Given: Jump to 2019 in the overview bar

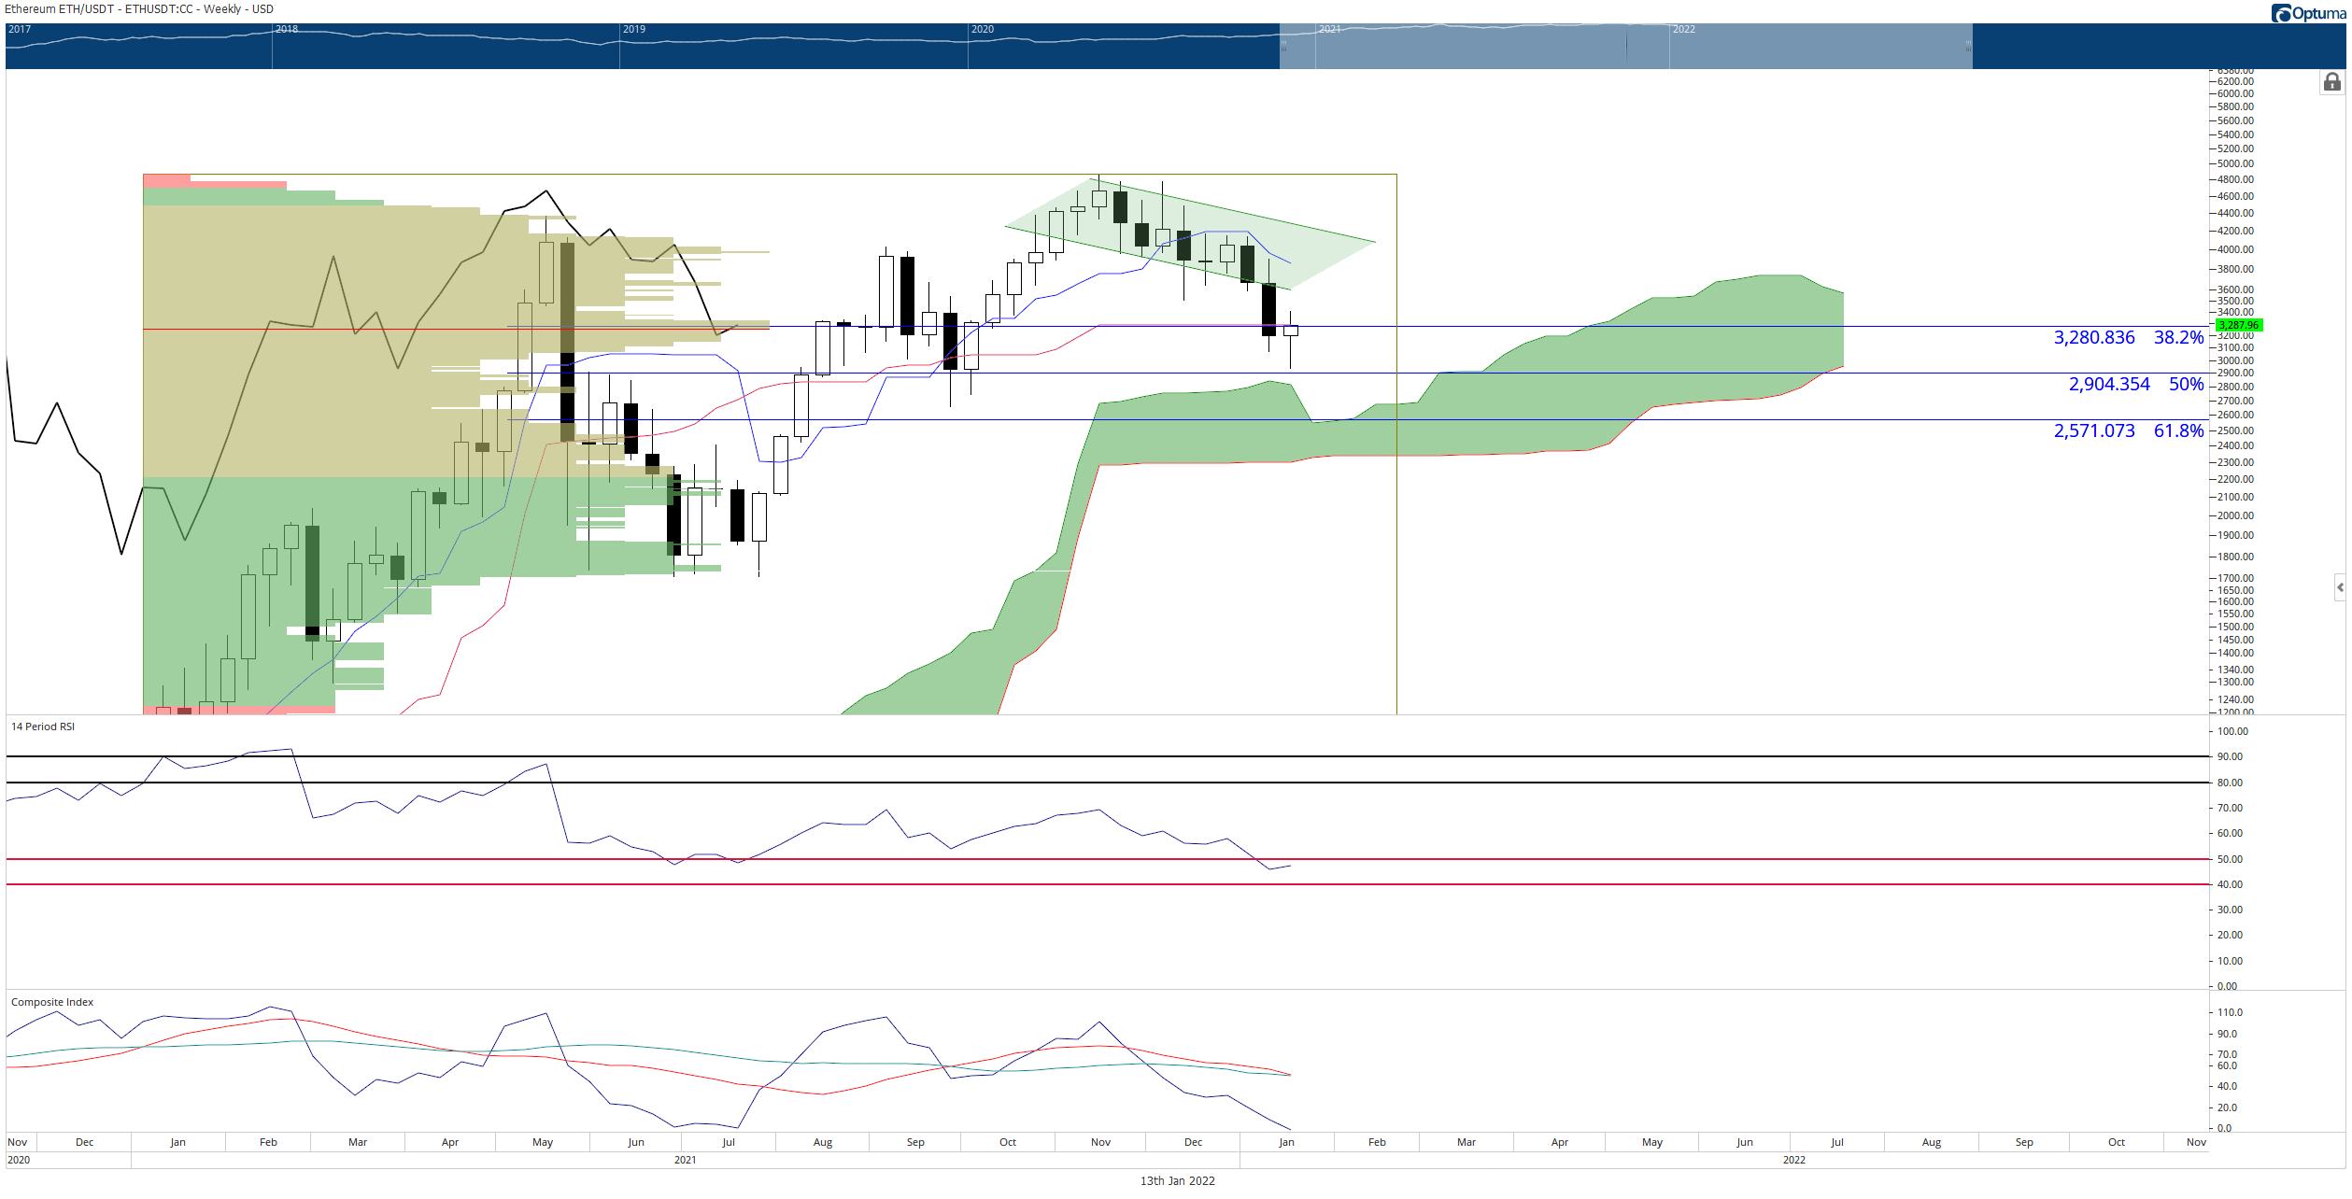Looking at the screenshot, I should click(x=634, y=29).
